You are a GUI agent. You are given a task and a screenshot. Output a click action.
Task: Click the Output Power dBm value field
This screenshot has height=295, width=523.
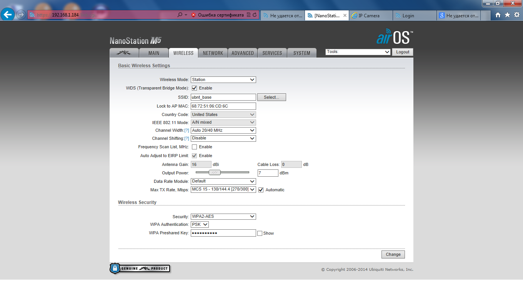pos(268,173)
